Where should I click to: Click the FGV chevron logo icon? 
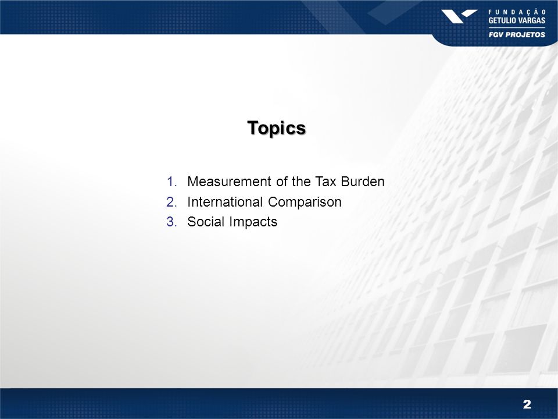(459, 16)
